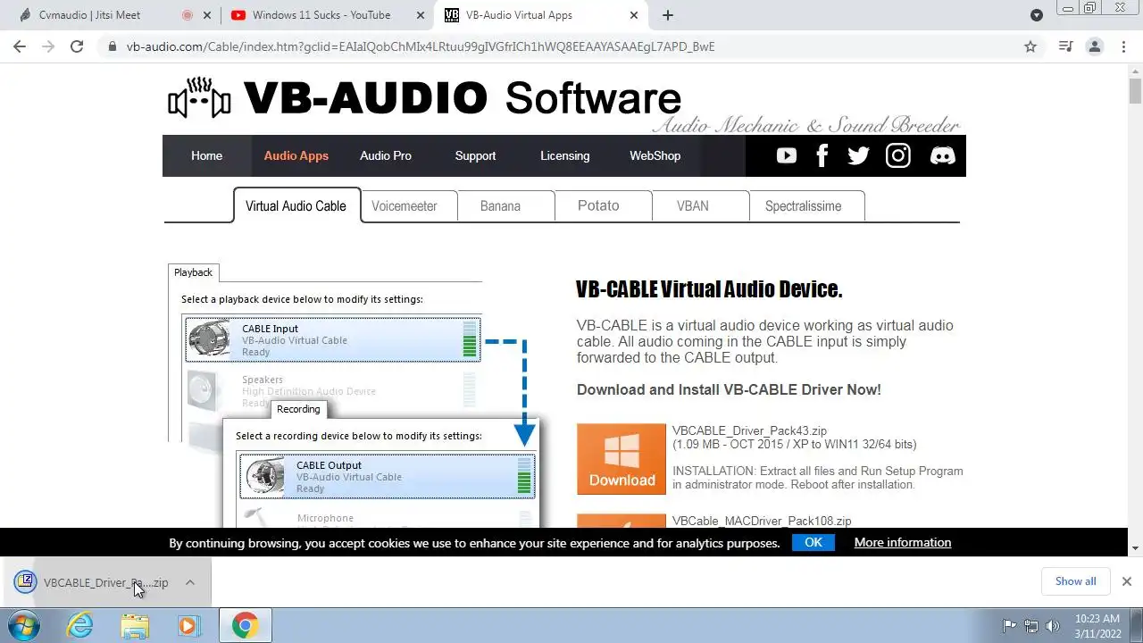
Task: Click CABLE Output device in recording image
Action: [x=387, y=476]
